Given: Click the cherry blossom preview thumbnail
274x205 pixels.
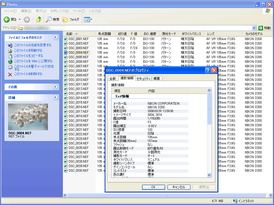Looking at the screenshot, I should click(x=28, y=117).
